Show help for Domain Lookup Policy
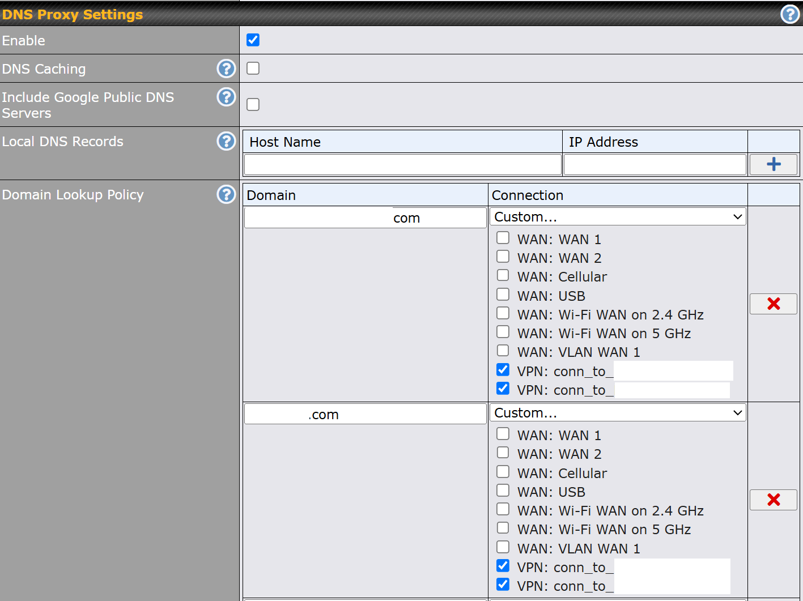Image resolution: width=803 pixels, height=601 pixels. pyautogui.click(x=226, y=194)
